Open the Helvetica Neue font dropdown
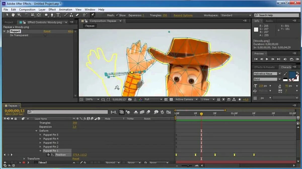Screen dimensions: 302x169 (267, 74)
